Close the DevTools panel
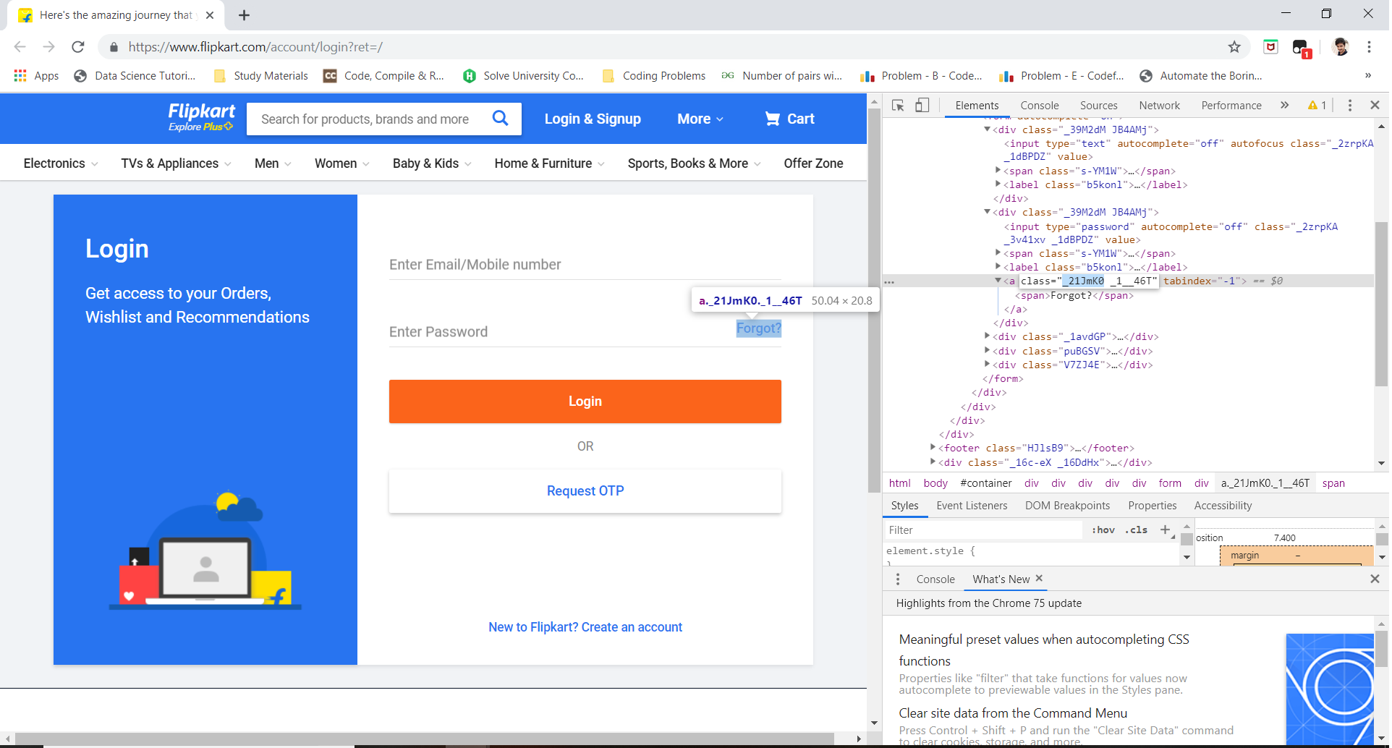Image resolution: width=1392 pixels, height=748 pixels. pyautogui.click(x=1375, y=106)
